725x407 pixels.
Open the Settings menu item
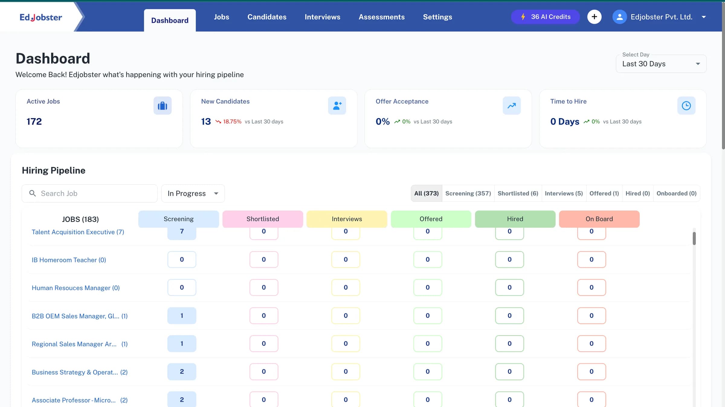[x=437, y=17]
